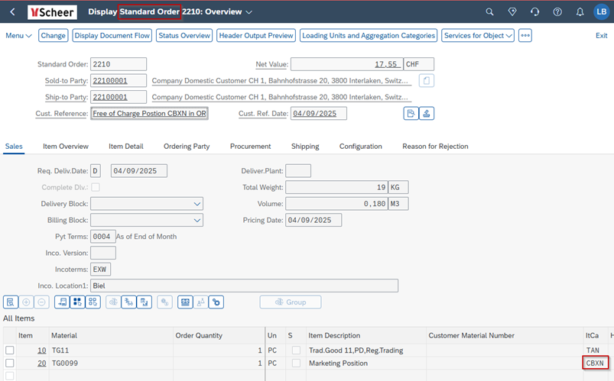Switch to the Sales tab
The image size is (614, 381).
click(x=14, y=147)
